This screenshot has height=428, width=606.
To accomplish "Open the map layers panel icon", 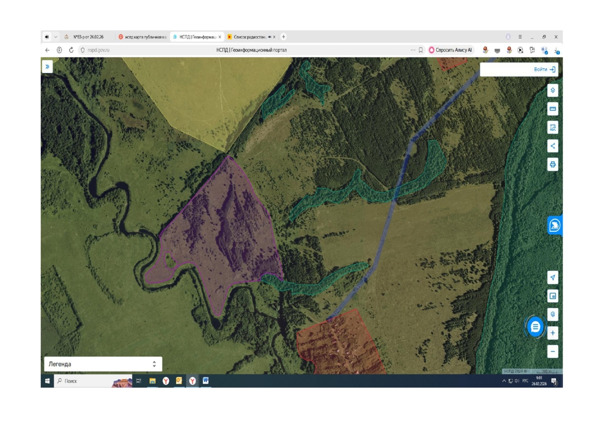I will (553, 90).
